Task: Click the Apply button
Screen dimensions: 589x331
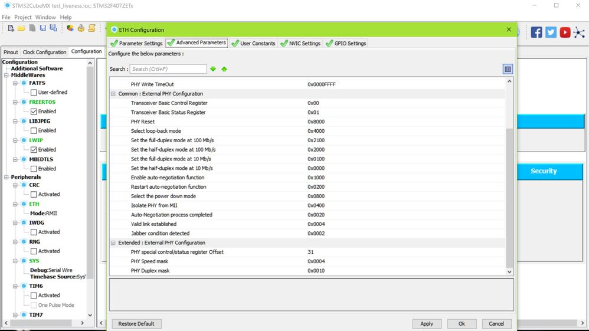Action: [427, 324]
